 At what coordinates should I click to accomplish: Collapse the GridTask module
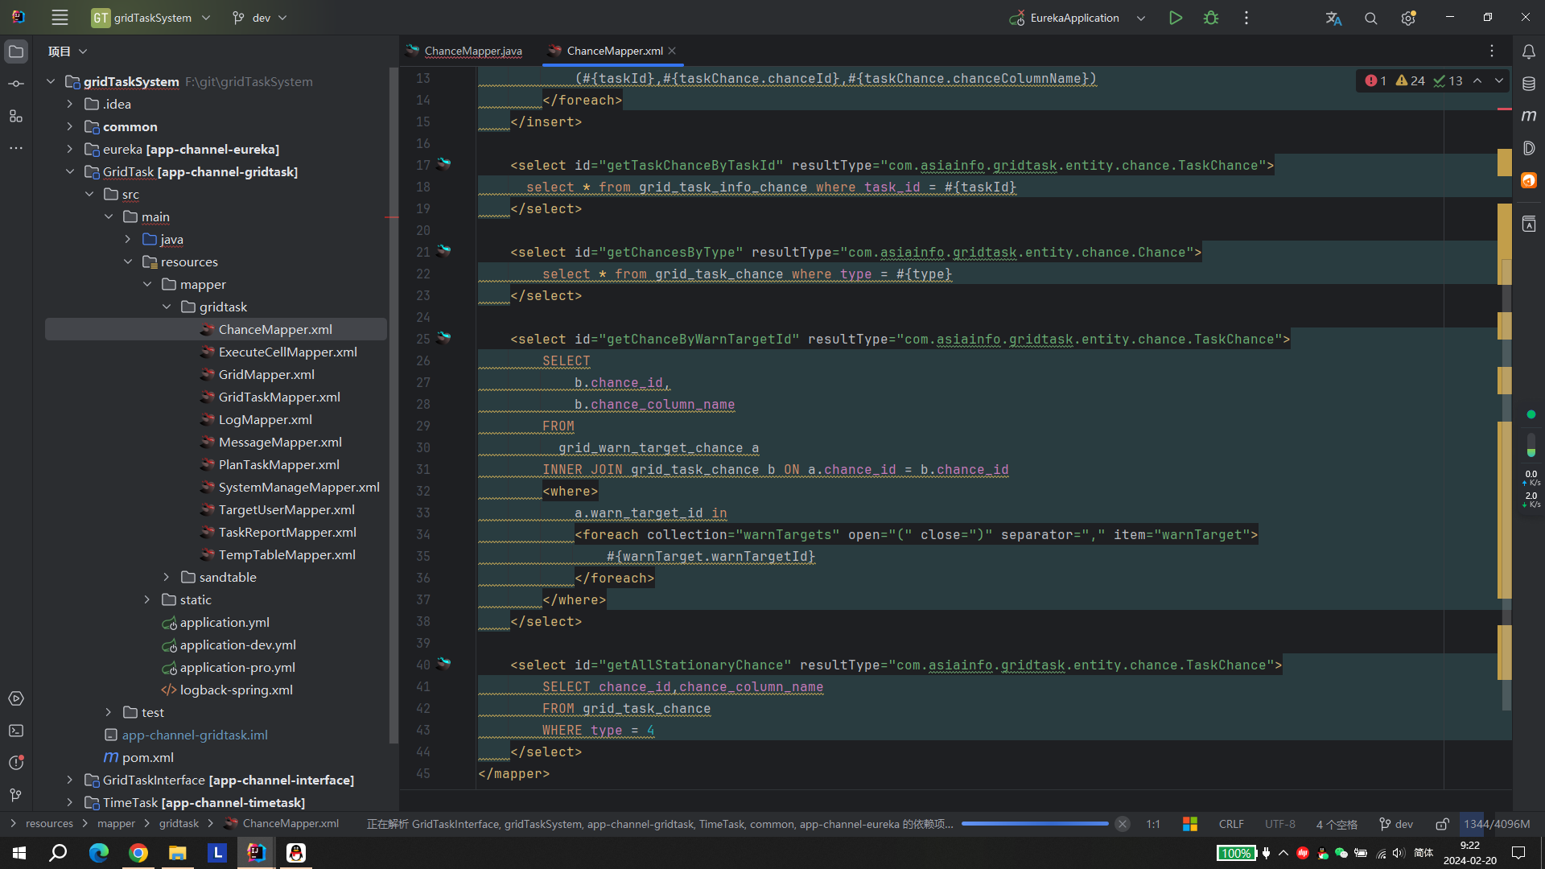coord(70,171)
